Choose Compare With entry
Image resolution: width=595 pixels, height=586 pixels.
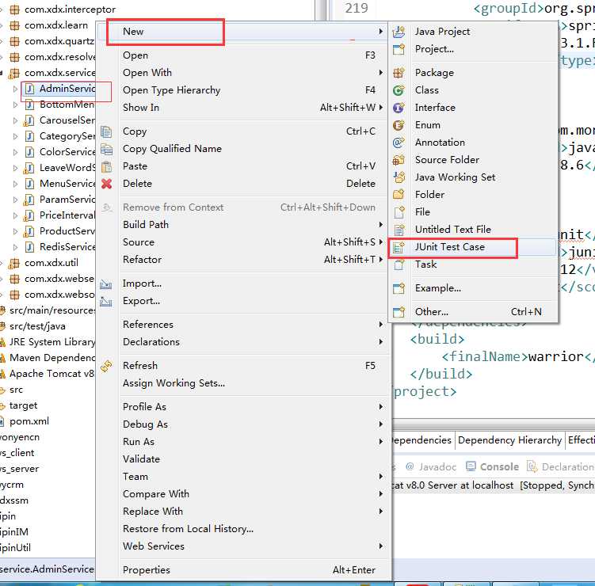coord(242,494)
